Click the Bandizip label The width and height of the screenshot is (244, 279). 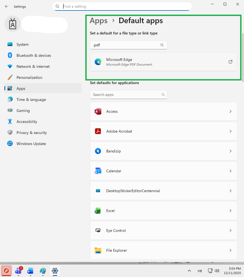113,151
